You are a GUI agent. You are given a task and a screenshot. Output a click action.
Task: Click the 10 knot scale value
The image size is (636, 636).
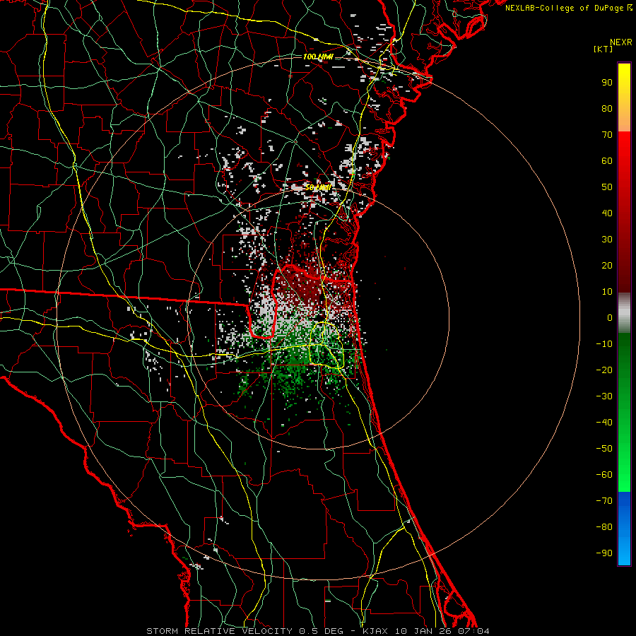pyautogui.click(x=607, y=292)
